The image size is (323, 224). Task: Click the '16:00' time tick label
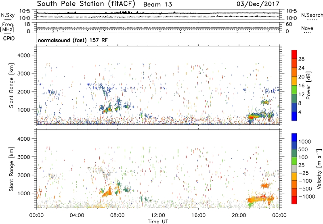click(x=198, y=216)
